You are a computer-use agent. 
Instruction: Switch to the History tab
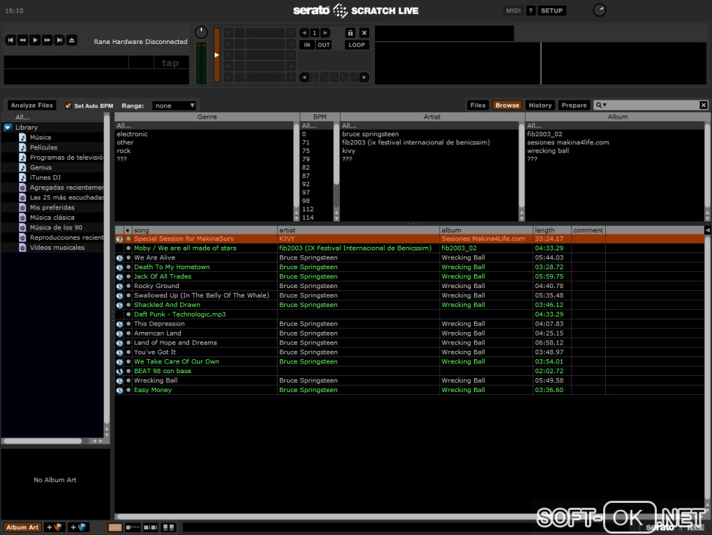click(540, 105)
